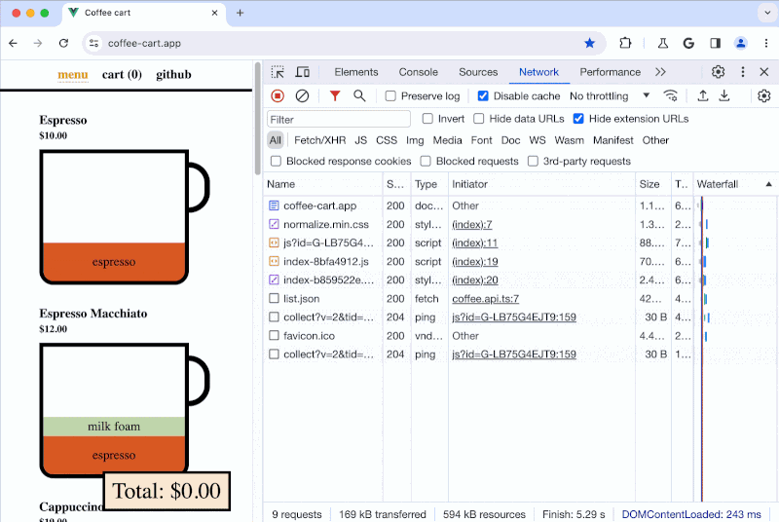Export HAR file download icon

coord(724,95)
